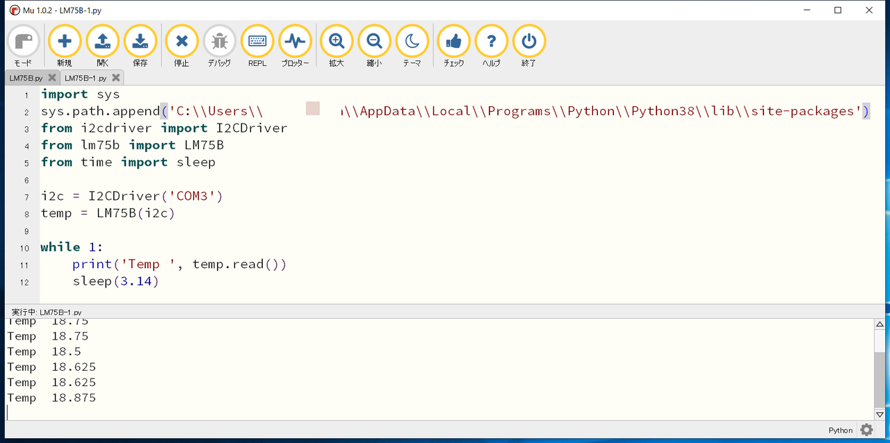The height and width of the screenshot is (443, 890).
Task: Close the LM75B-1.py tab
Action: [116, 78]
